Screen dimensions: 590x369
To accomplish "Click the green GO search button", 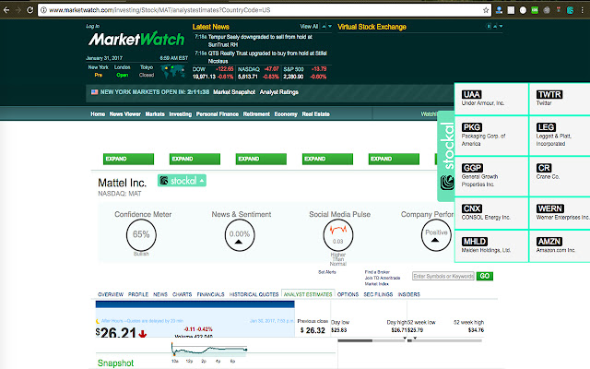I will click(x=485, y=276).
